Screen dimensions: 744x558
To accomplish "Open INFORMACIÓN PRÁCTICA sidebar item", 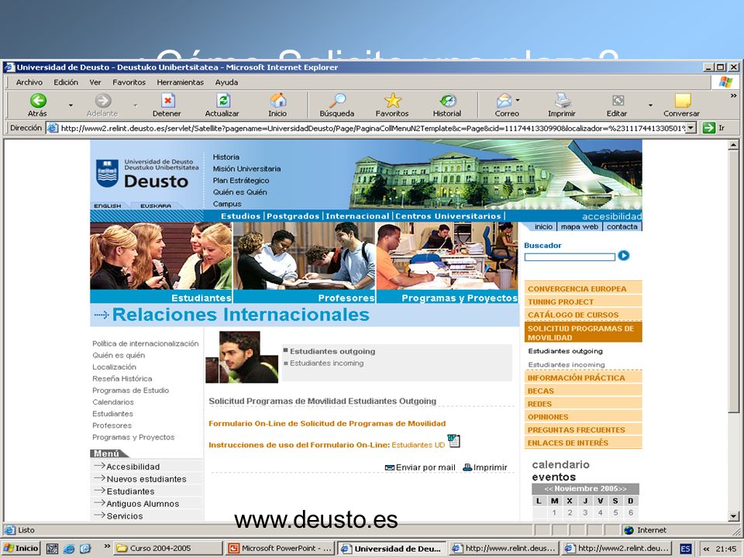I will (583, 378).
